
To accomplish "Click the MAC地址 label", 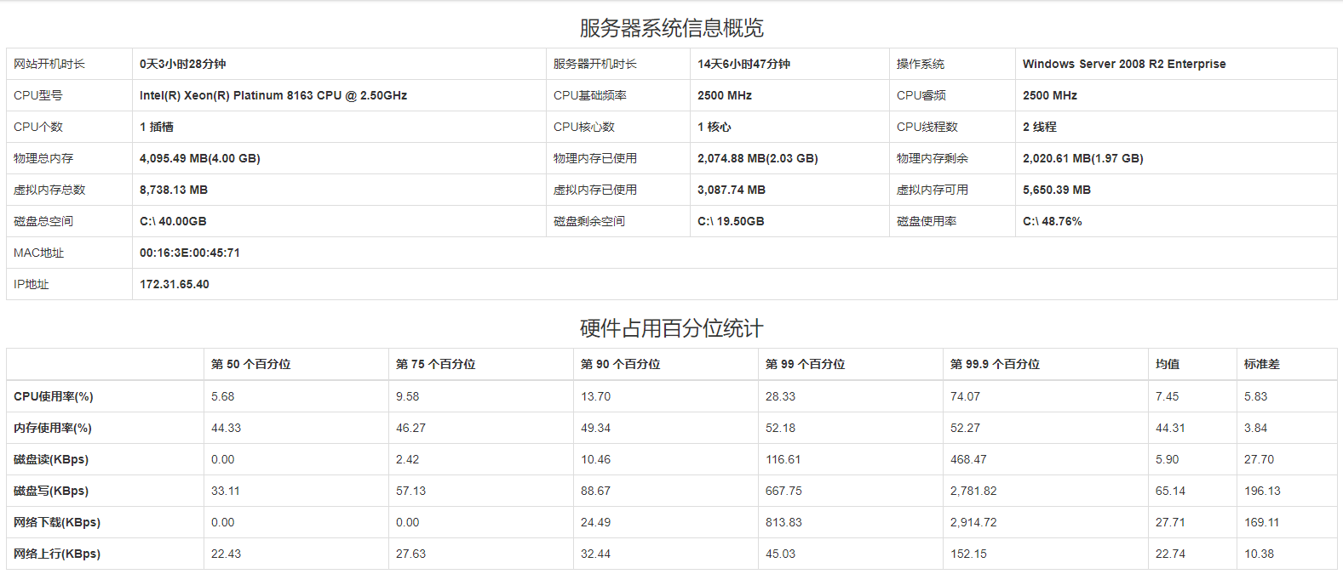I will pyautogui.click(x=39, y=253).
